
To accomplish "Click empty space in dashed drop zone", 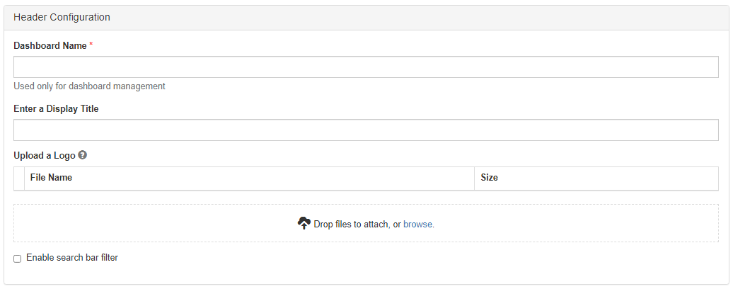I will coord(142,224).
